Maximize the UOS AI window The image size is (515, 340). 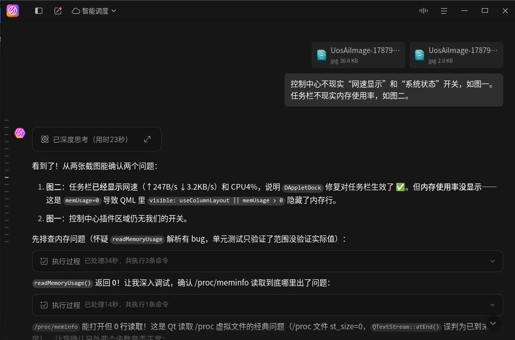[485, 11]
